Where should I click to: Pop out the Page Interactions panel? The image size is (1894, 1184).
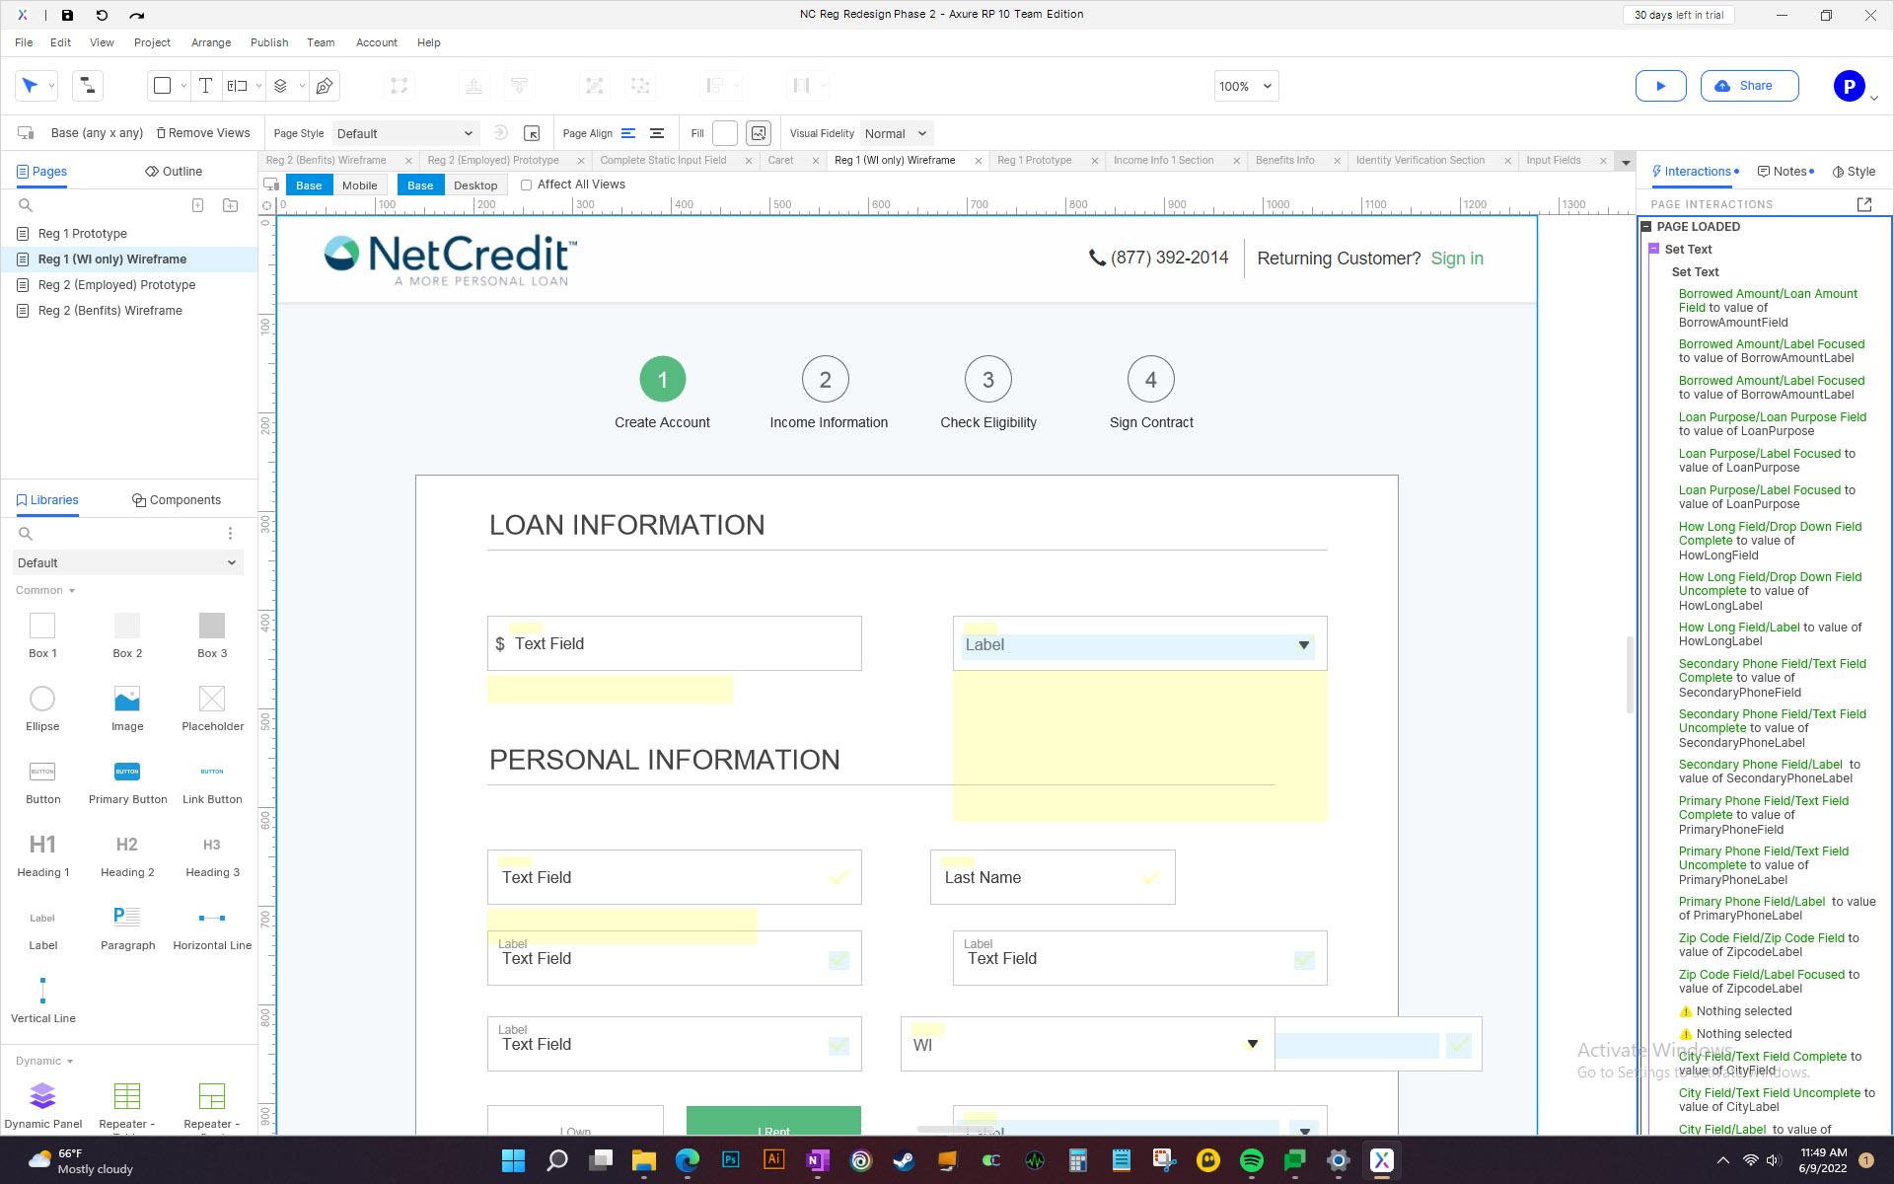1863,204
